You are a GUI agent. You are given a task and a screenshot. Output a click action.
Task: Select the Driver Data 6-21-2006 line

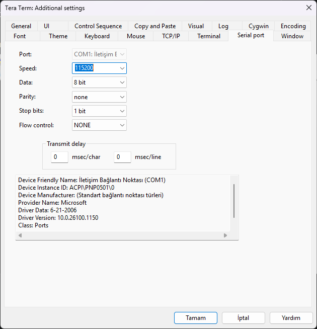click(47, 210)
